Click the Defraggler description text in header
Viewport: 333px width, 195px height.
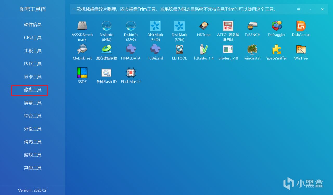click(x=174, y=9)
